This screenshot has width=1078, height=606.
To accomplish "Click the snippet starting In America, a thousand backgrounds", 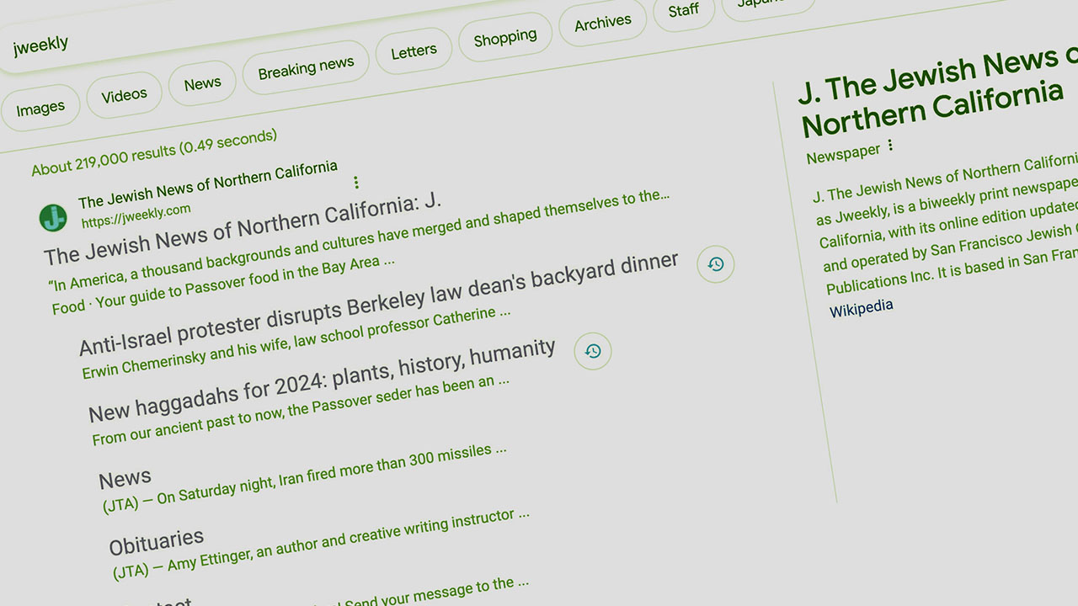I will 359,238.
